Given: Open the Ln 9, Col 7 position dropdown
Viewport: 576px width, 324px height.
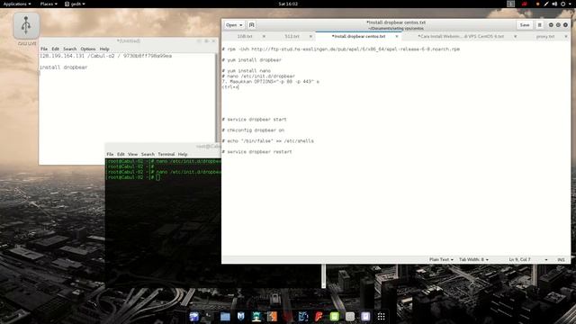Looking at the screenshot, I should [x=528, y=259].
